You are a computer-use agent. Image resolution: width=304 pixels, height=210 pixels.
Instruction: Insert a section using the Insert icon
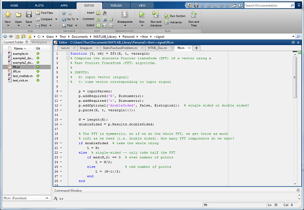98,13
